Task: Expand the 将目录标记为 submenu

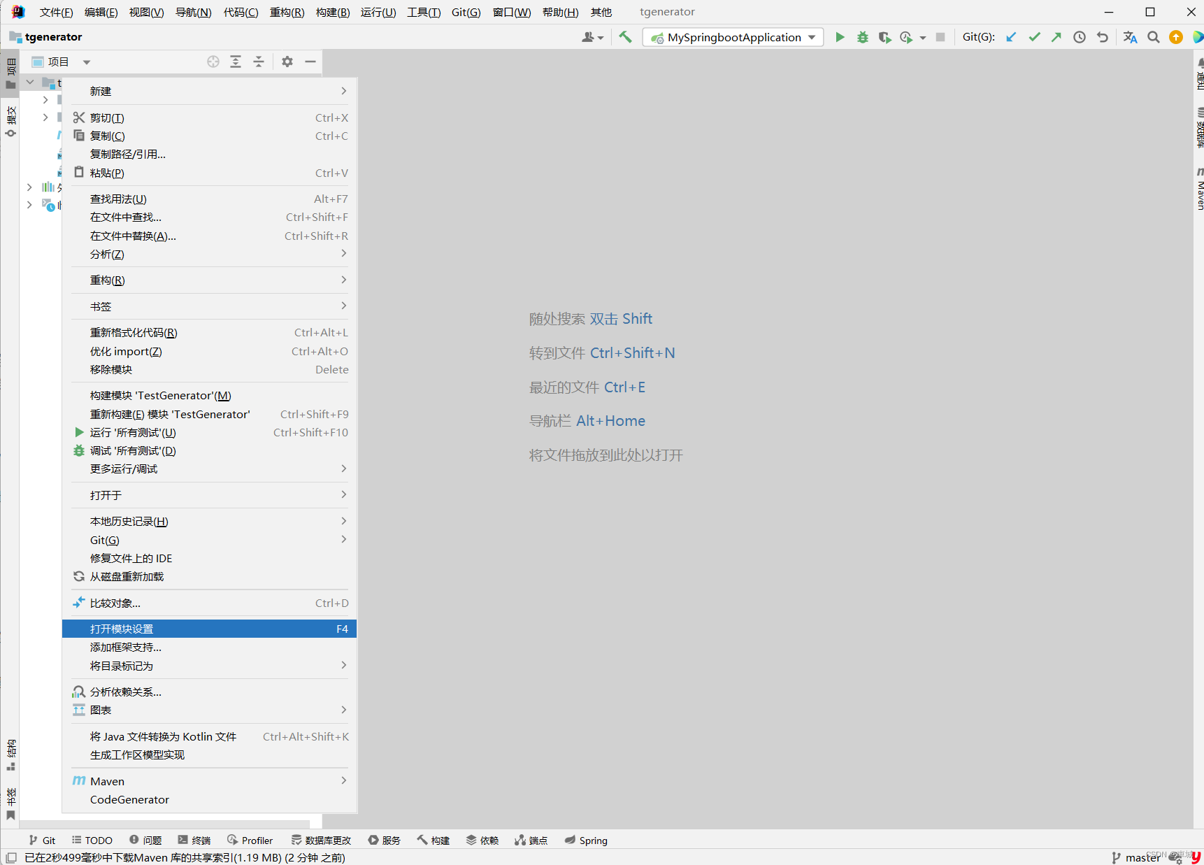Action: pyautogui.click(x=210, y=666)
